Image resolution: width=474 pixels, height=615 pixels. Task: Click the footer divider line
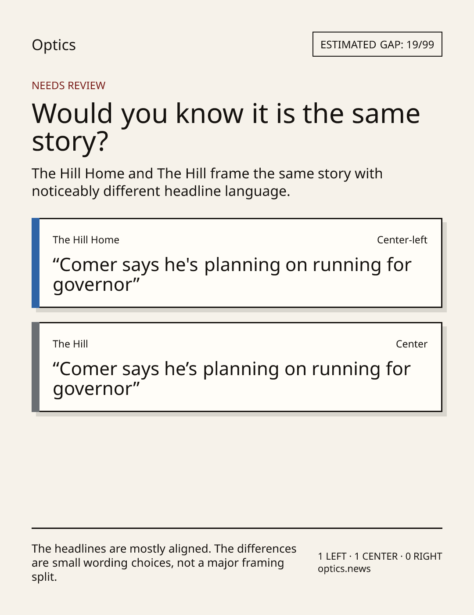pos(237,528)
